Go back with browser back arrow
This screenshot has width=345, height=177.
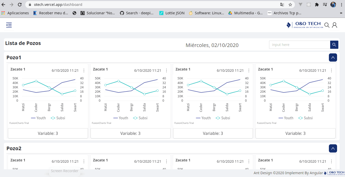(3, 5)
